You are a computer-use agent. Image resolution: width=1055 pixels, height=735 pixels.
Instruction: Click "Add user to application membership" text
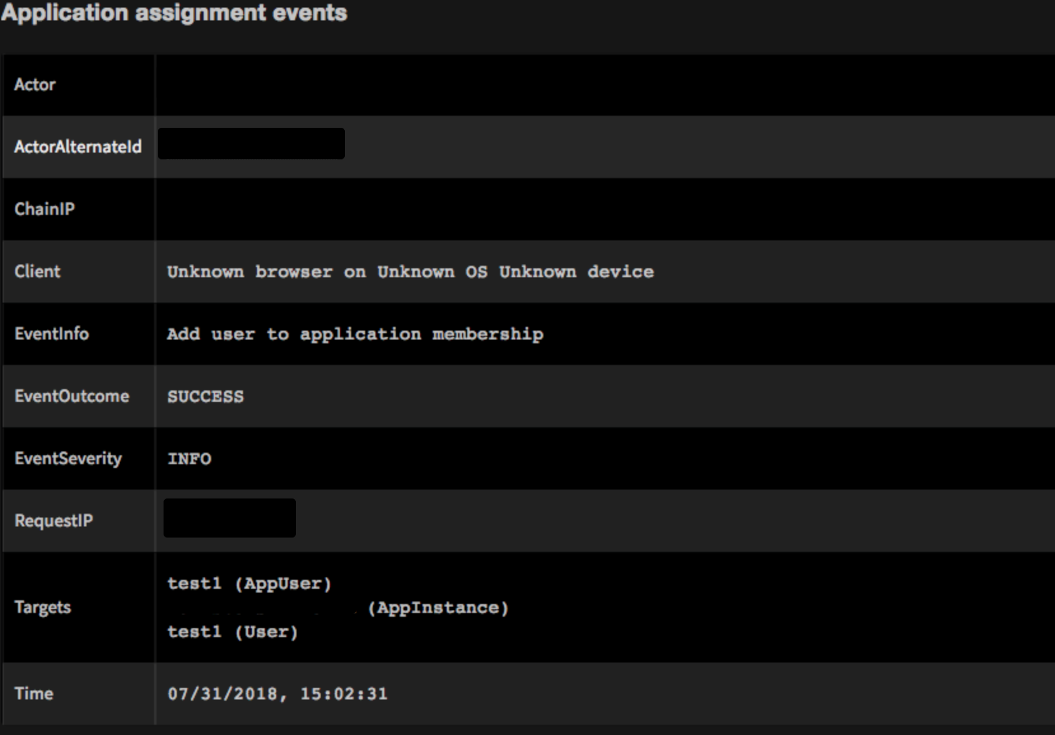pos(355,334)
